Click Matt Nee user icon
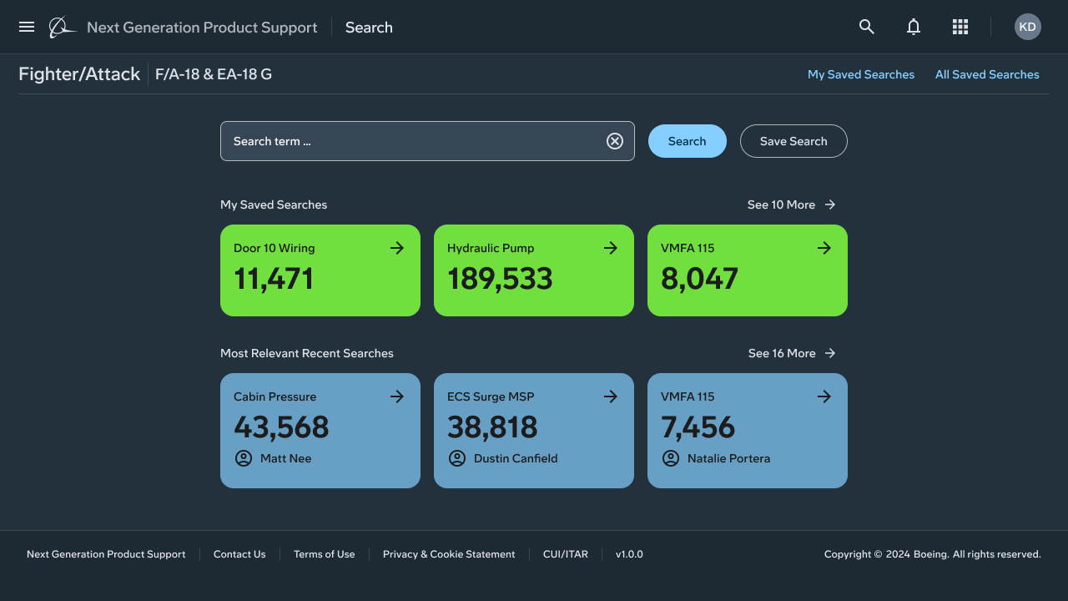The image size is (1068, 601). pyautogui.click(x=244, y=458)
